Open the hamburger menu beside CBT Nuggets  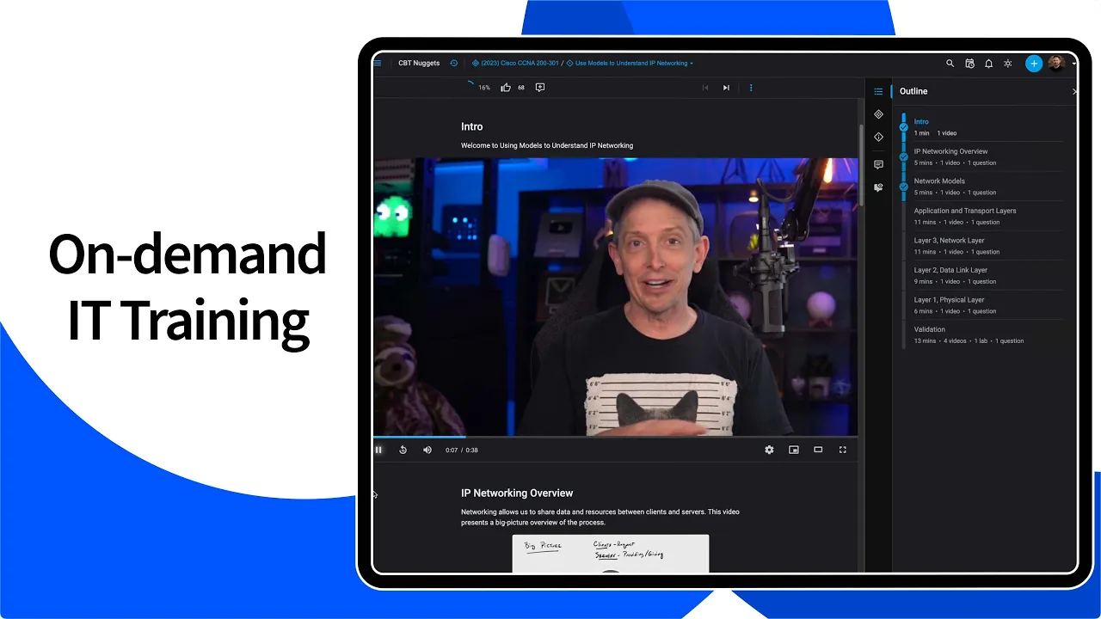coord(378,63)
